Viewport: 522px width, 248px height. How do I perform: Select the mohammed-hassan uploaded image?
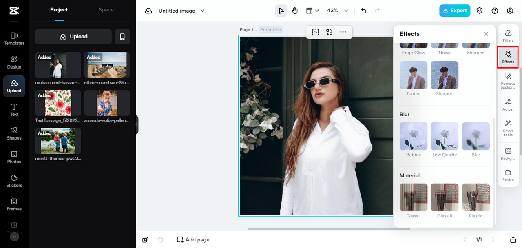pos(58,65)
